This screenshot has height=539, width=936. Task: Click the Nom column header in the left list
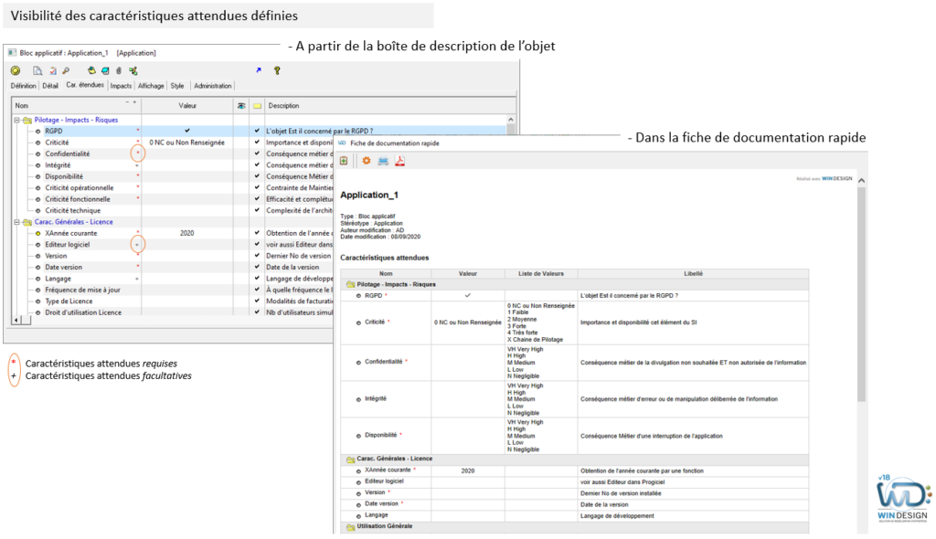(x=77, y=106)
